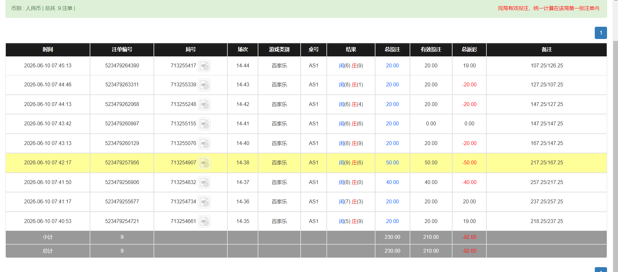This screenshot has height=272, width=618.
Task: Select order number 523479254721
Action: pos(122,221)
